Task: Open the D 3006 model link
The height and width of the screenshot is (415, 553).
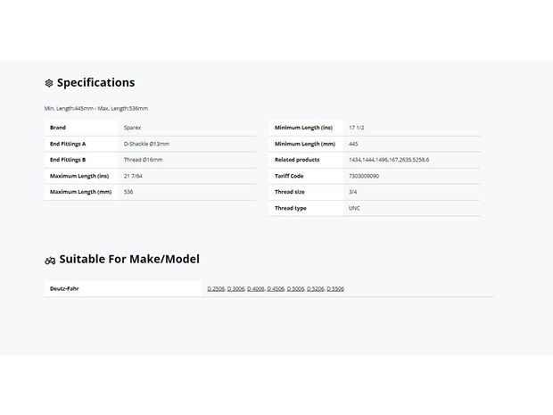Action: pyautogui.click(x=235, y=288)
